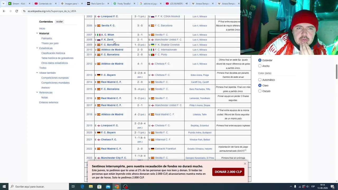The image size is (338, 190).
Task: Open the F. K. Zenit team link
Action: pyautogui.click(x=107, y=40)
